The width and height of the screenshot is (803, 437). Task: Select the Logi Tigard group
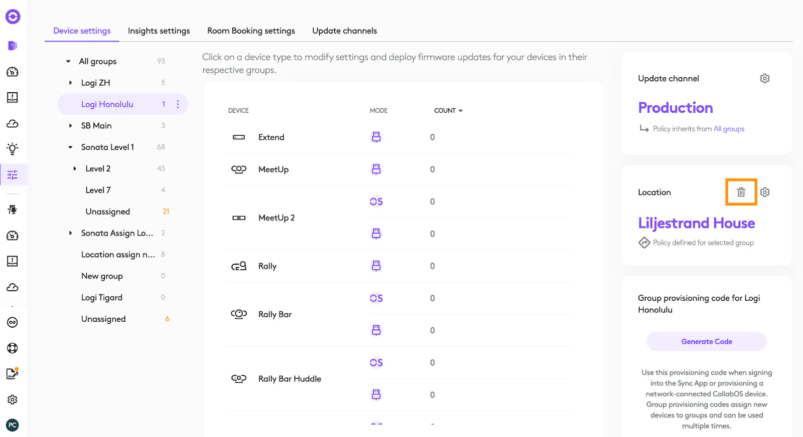102,298
